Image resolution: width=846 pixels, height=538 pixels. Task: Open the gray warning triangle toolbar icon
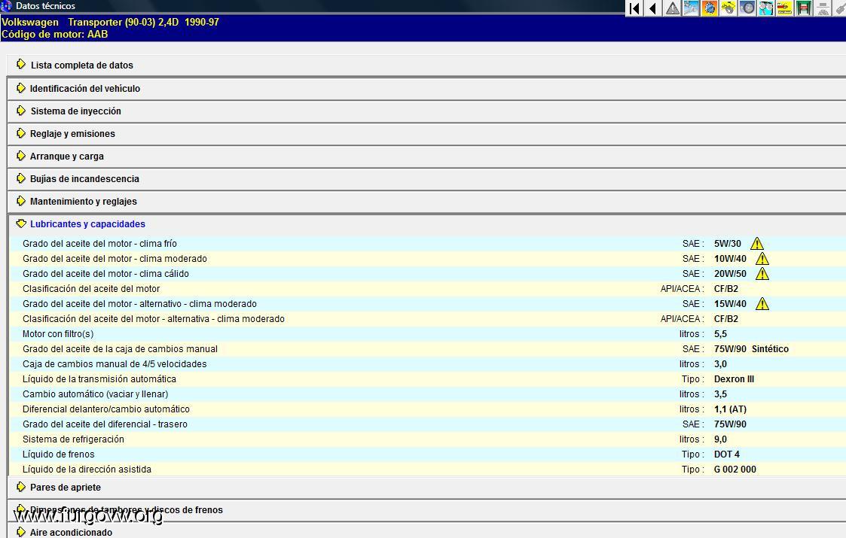(x=672, y=8)
